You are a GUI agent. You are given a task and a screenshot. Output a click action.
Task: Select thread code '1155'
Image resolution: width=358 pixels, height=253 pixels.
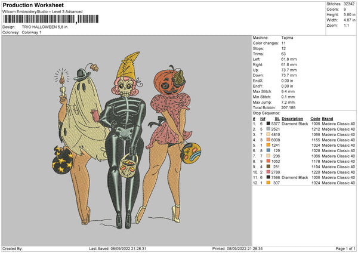316,140
